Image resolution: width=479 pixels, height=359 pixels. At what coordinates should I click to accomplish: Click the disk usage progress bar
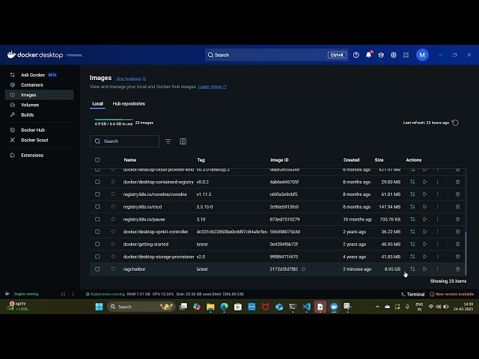pyautogui.click(x=114, y=120)
